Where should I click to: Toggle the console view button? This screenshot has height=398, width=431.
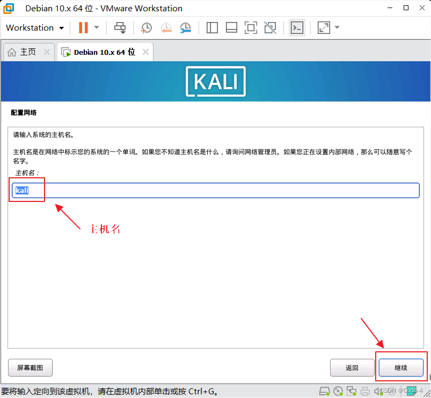click(297, 27)
